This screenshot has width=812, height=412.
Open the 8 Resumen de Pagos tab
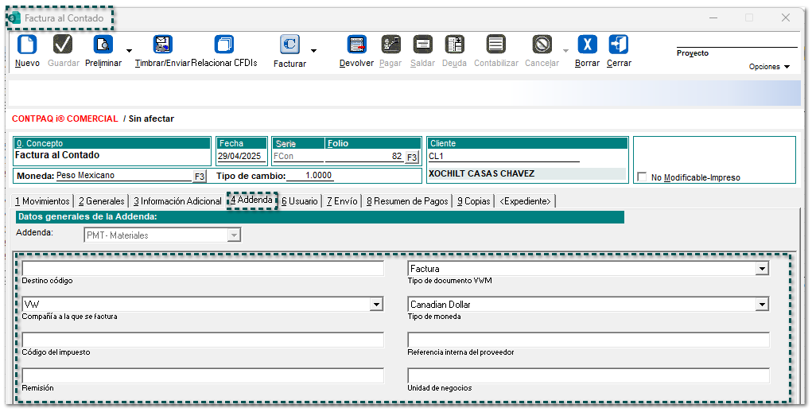pyautogui.click(x=407, y=201)
